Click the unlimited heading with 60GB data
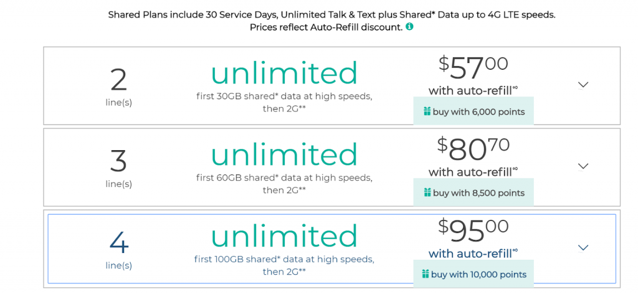Screen dimensions: 638x294 pyautogui.click(x=284, y=154)
